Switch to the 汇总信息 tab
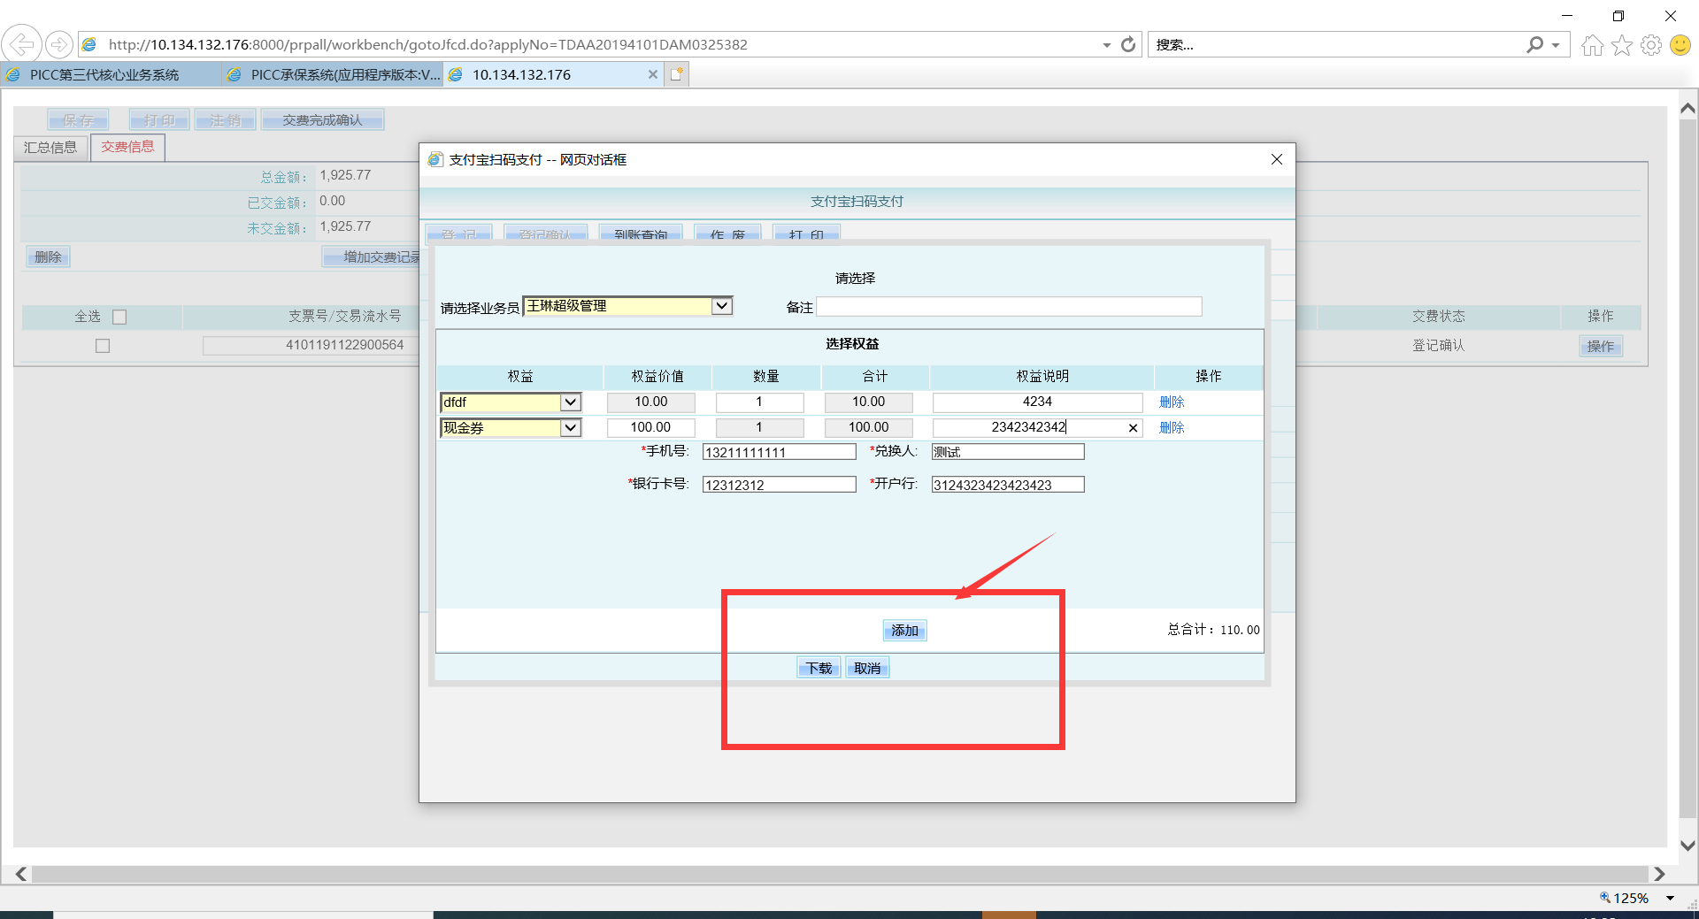 50,148
